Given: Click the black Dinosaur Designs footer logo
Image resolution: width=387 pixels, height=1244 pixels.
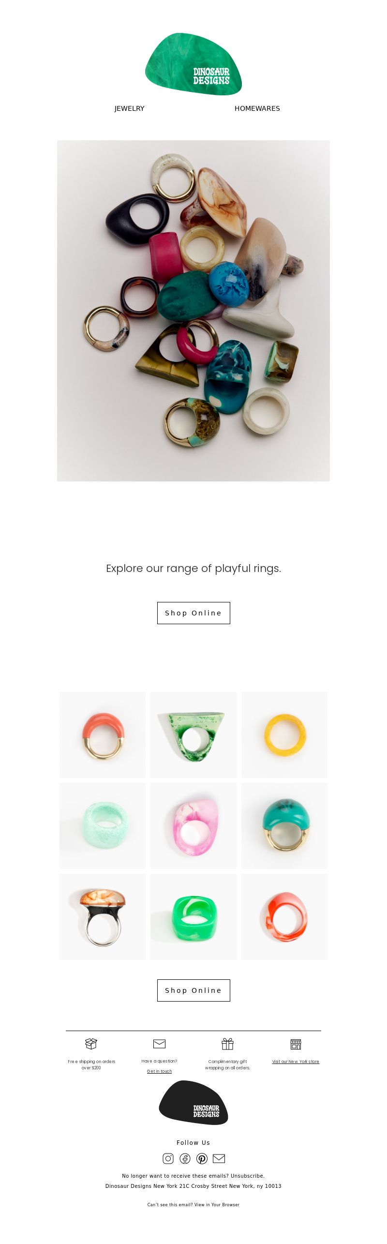Looking at the screenshot, I should click(x=193, y=1102).
